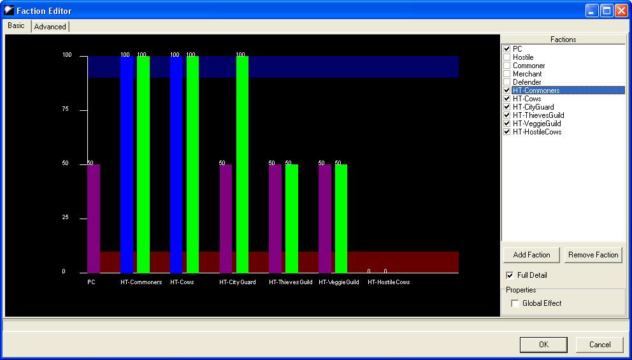The height and width of the screenshot is (360, 632).
Task: Uncheck the HT-Commoners checkbox
Action: (507, 90)
